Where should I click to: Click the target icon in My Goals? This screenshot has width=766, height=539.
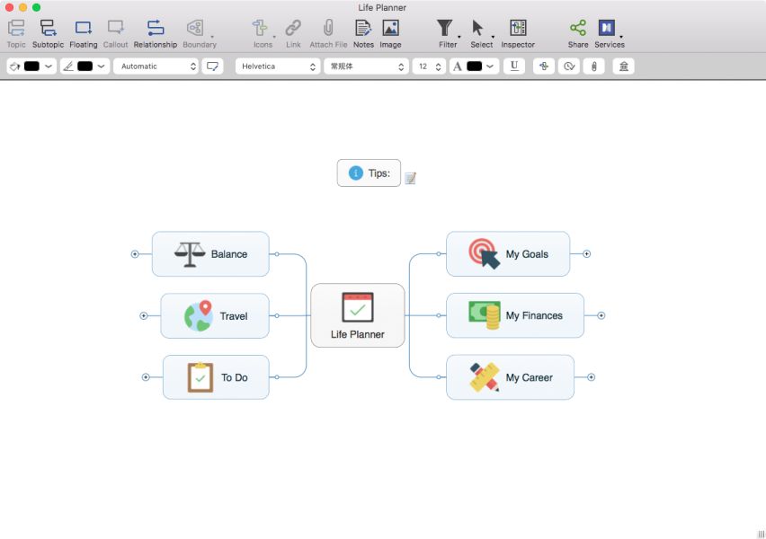coord(484,253)
